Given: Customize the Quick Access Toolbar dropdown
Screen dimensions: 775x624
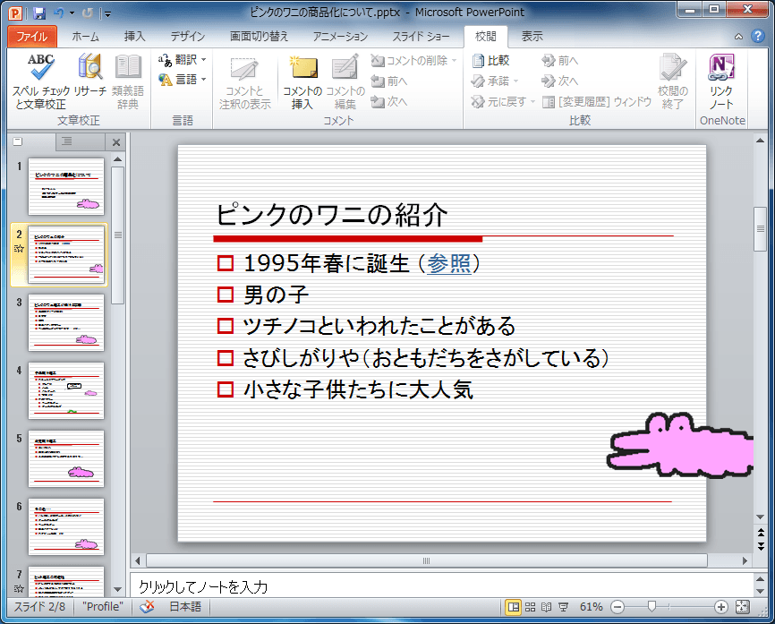Looking at the screenshot, I should point(107,13).
